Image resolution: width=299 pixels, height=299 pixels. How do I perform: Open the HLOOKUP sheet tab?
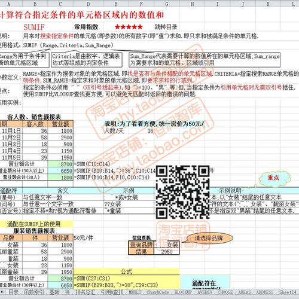pos(183,292)
